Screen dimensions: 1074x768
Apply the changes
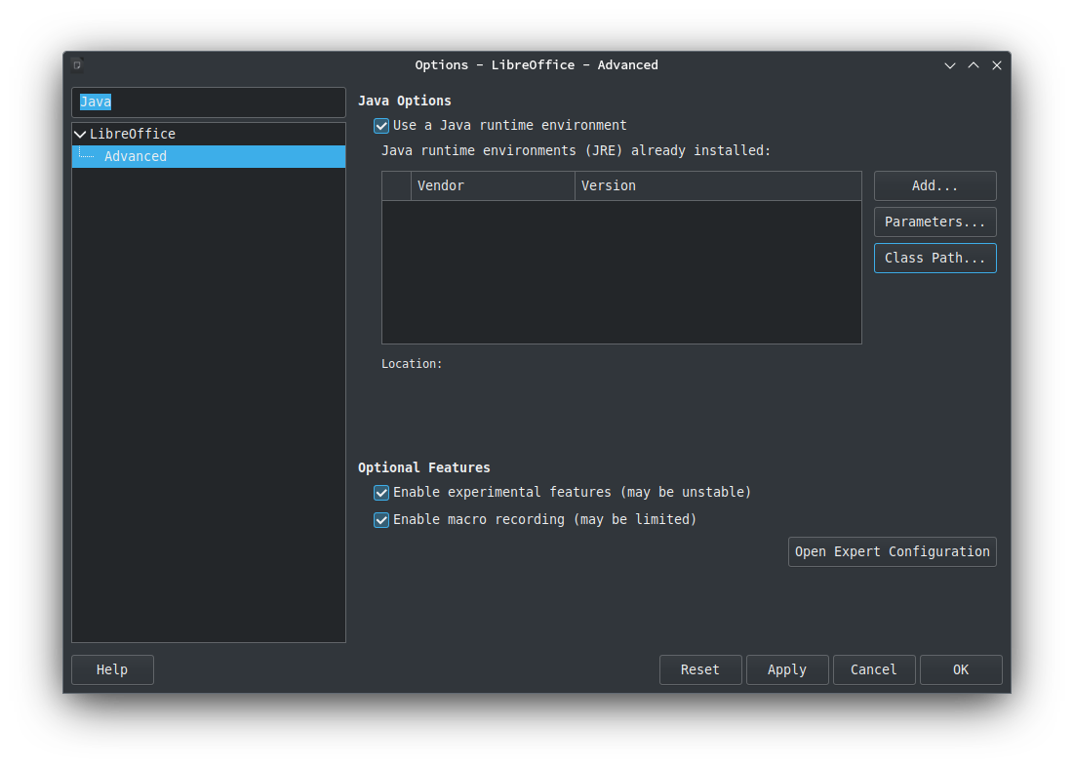[x=787, y=669]
